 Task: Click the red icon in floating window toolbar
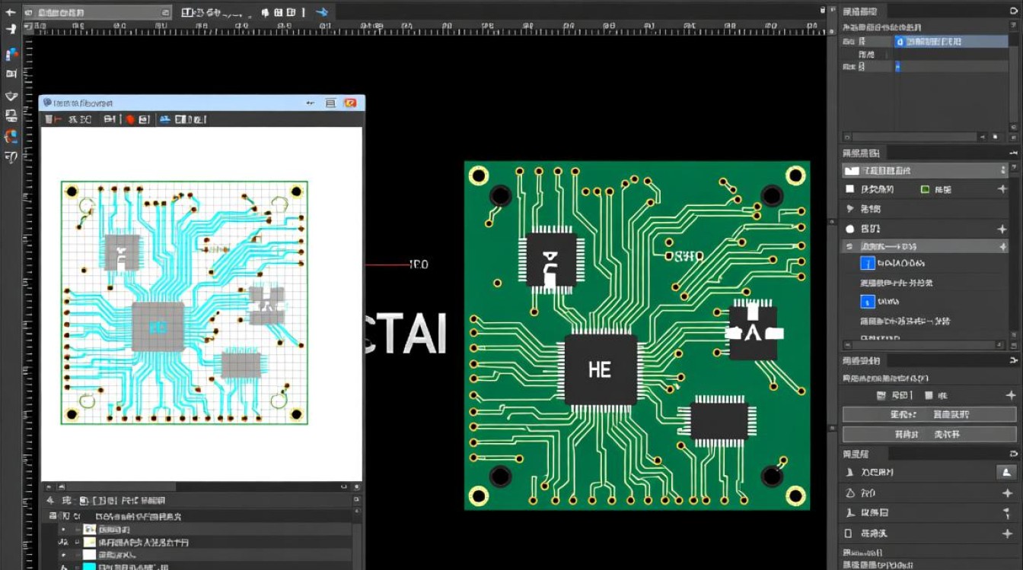click(130, 119)
